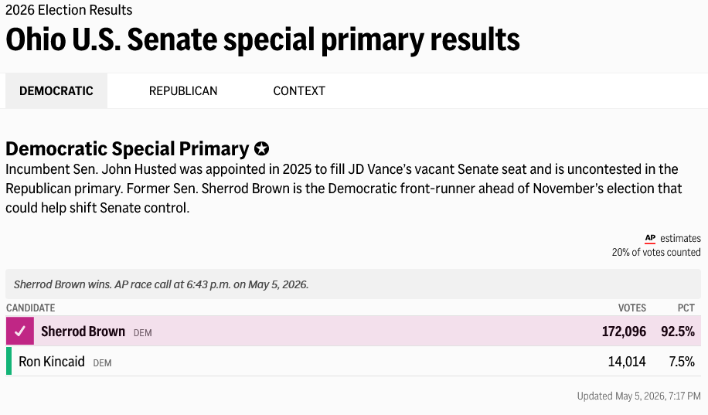Viewport: 708px width, 415px height.
Task: Select the Ron Kincaid candidate name
Action: tap(52, 361)
